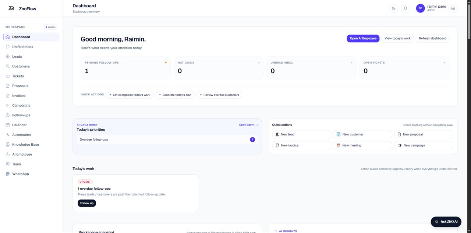The image size is (471, 233).
Task: Click Generate today's plan quick action
Action: (175, 95)
